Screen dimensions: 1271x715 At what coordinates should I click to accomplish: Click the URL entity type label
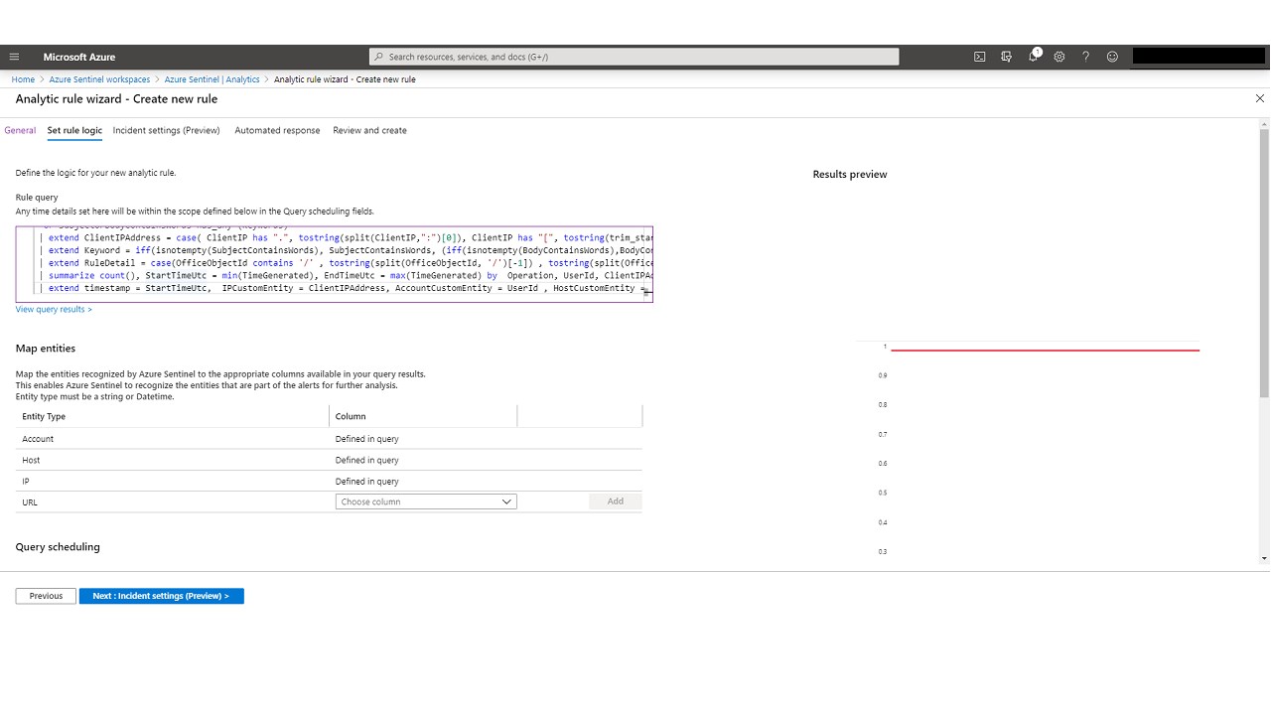click(x=30, y=502)
